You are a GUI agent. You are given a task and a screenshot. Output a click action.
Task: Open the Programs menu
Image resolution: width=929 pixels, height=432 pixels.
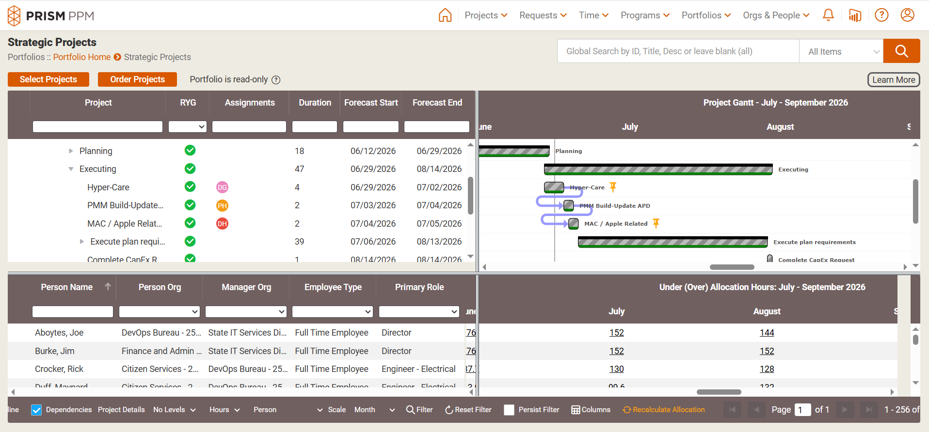(645, 15)
